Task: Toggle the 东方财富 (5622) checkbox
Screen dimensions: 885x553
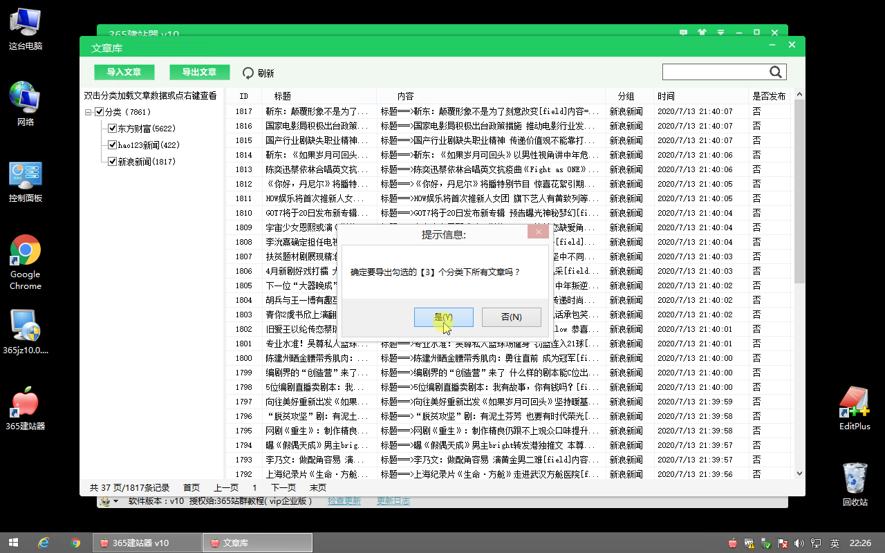Action: 112,129
